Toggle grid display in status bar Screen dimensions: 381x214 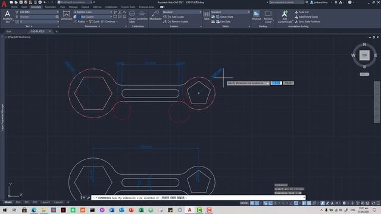(252, 203)
